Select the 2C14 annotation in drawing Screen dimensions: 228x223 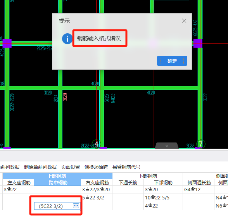tap(56, 98)
